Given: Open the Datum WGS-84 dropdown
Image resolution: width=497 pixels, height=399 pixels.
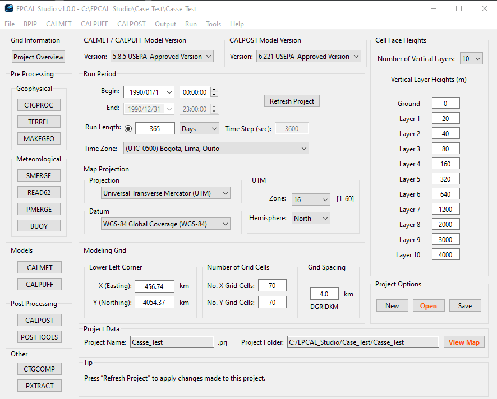Looking at the screenshot, I should coord(165,224).
